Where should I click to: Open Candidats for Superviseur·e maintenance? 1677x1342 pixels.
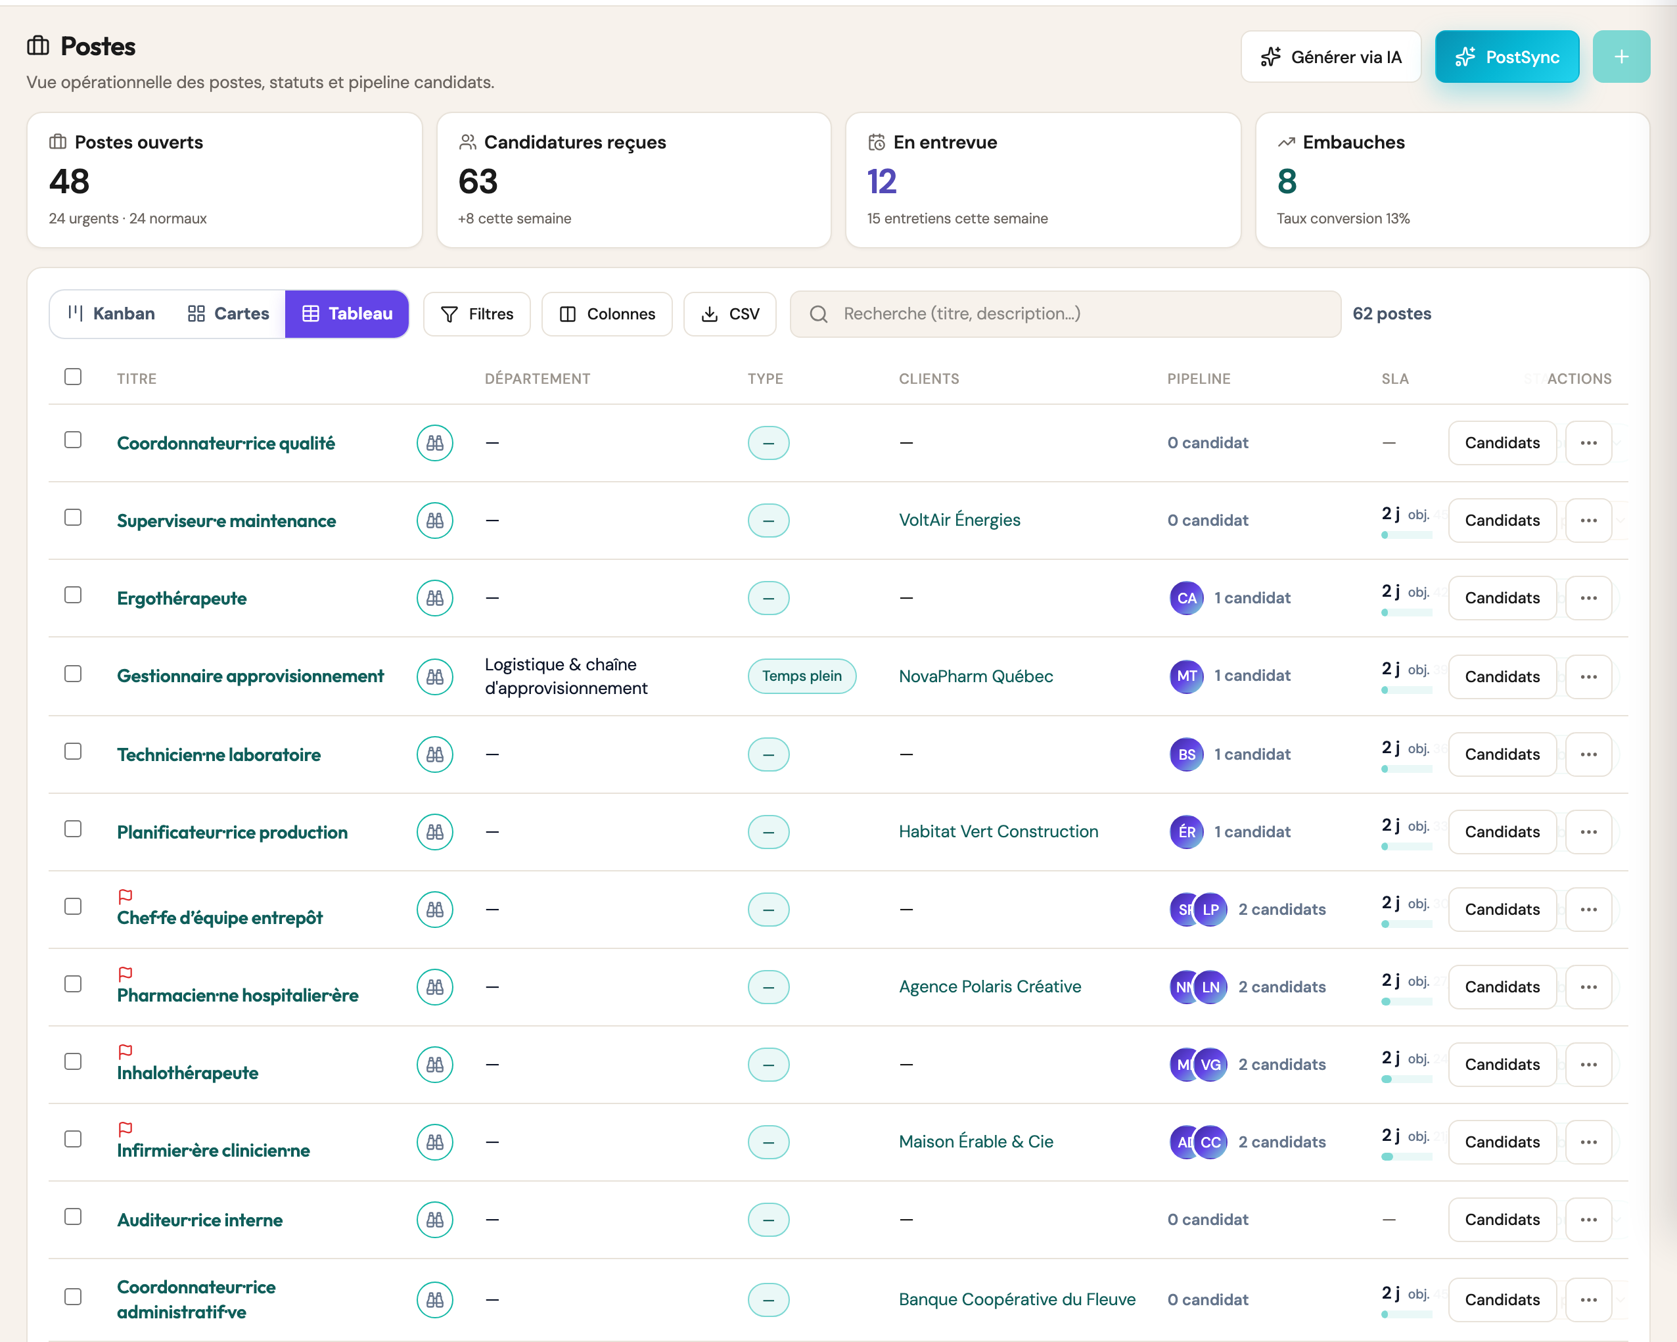click(1502, 521)
